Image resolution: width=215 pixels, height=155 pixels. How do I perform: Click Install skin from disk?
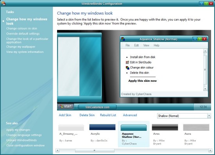pyautogui.click(x=143, y=57)
